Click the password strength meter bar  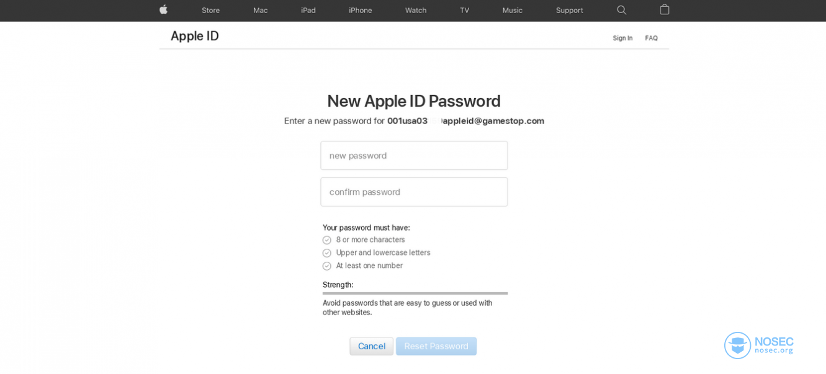(x=415, y=293)
